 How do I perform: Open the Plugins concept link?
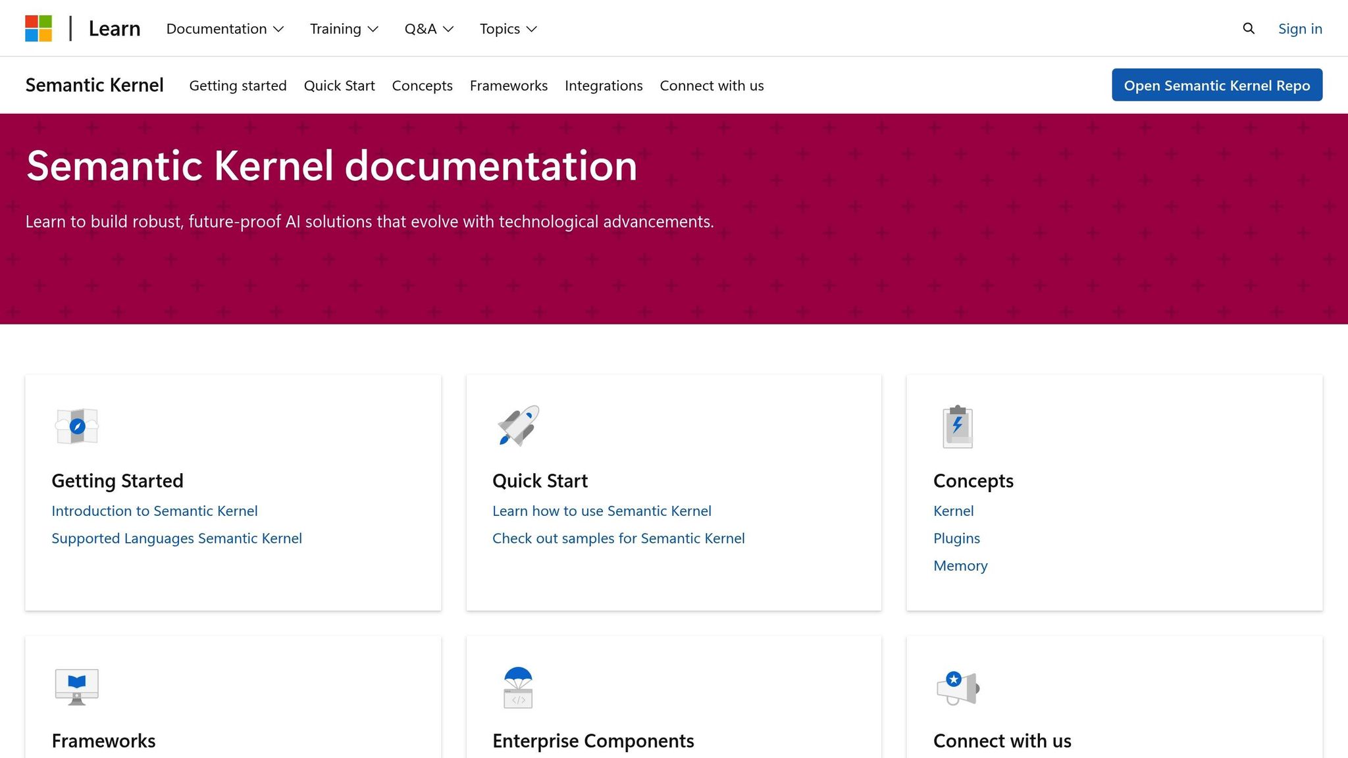coord(956,538)
